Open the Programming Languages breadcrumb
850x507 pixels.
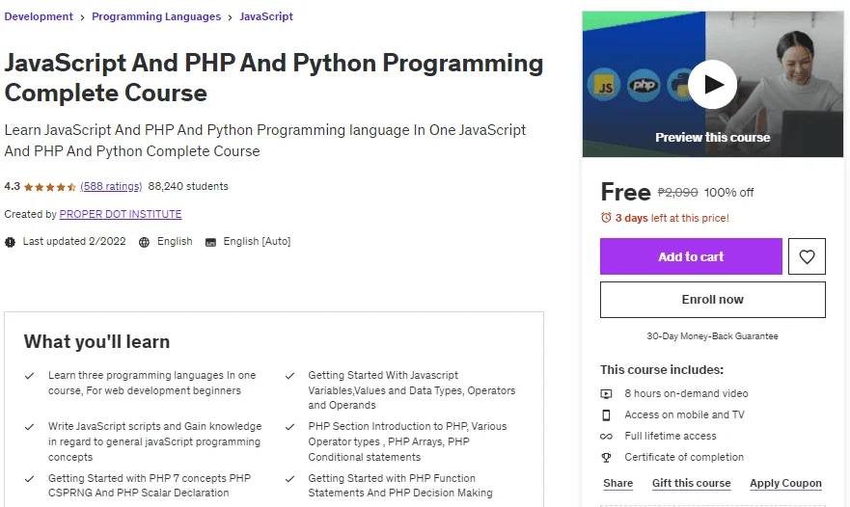click(x=156, y=16)
